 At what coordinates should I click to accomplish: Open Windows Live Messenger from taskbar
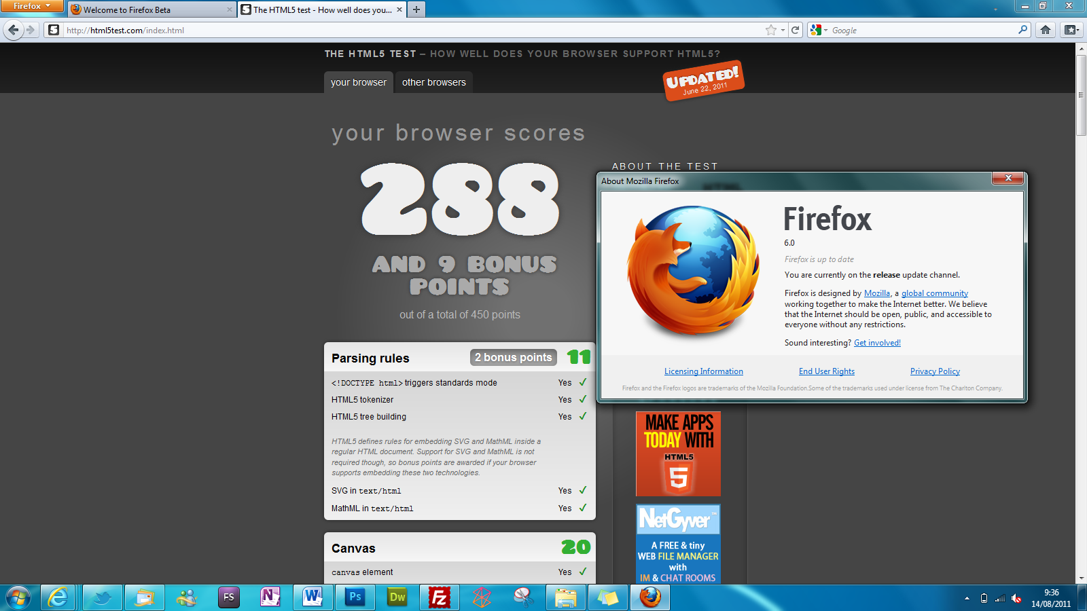pyautogui.click(x=187, y=597)
